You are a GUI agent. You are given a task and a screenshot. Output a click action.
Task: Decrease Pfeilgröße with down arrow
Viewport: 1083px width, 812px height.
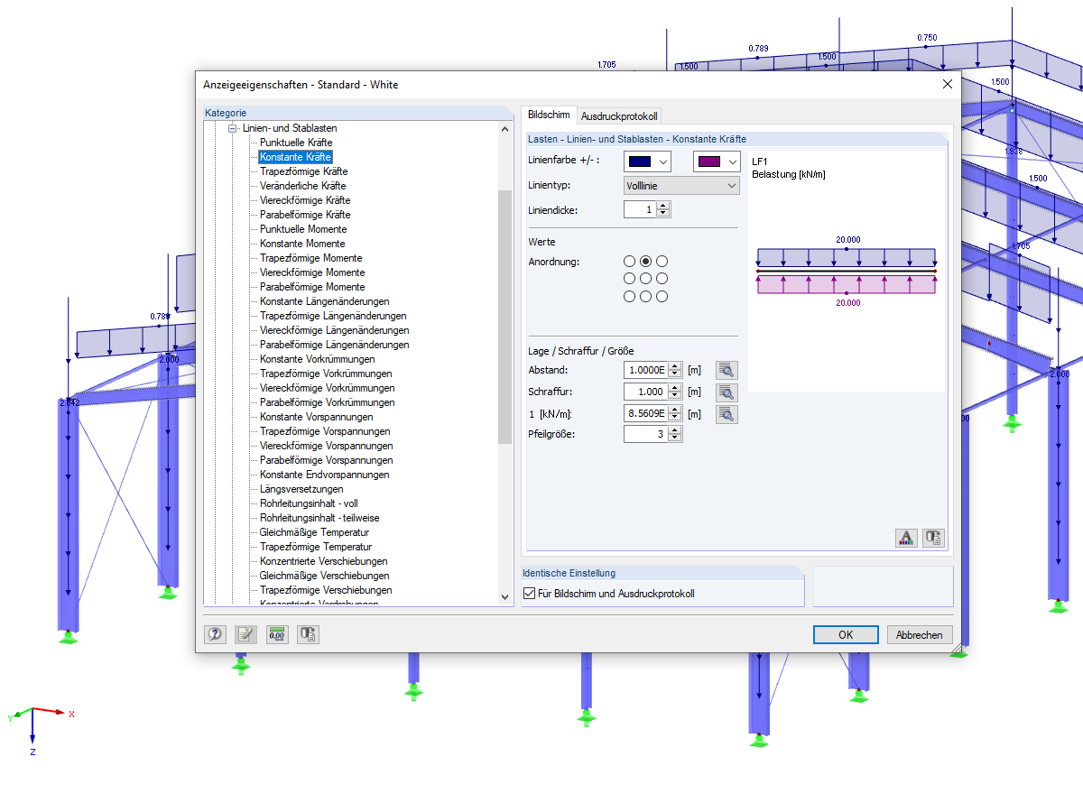[x=676, y=438]
